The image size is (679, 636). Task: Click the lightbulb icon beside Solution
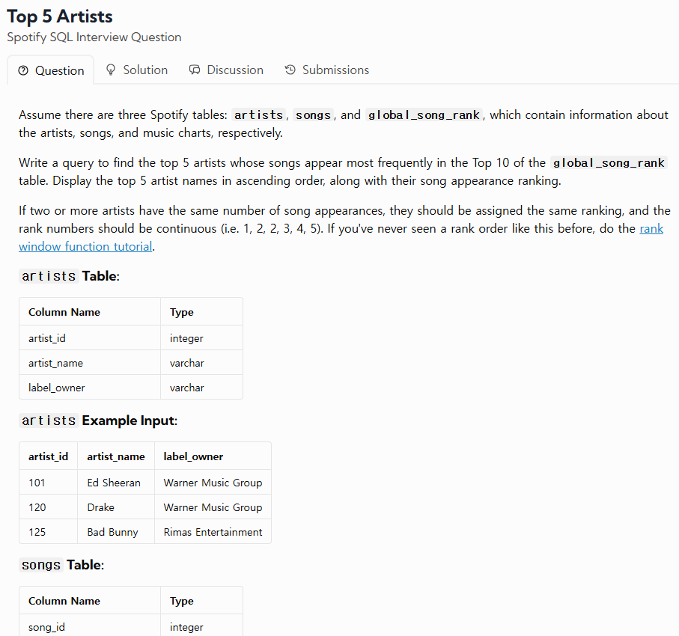111,70
